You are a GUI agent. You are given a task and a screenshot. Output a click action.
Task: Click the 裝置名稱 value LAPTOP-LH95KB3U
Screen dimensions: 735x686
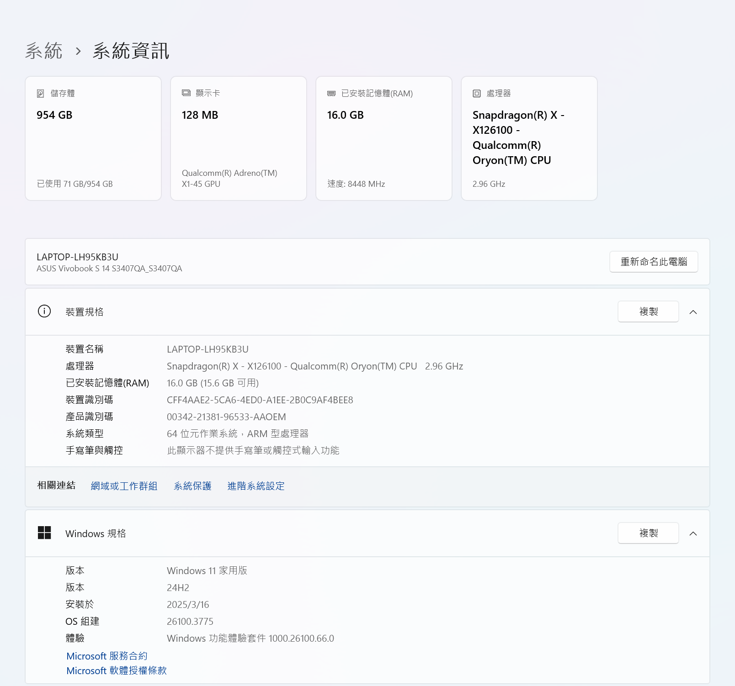tap(208, 349)
